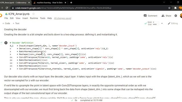This screenshot has width=182, height=102.
Task: Add a new Text cell
Action: coord(16,23)
